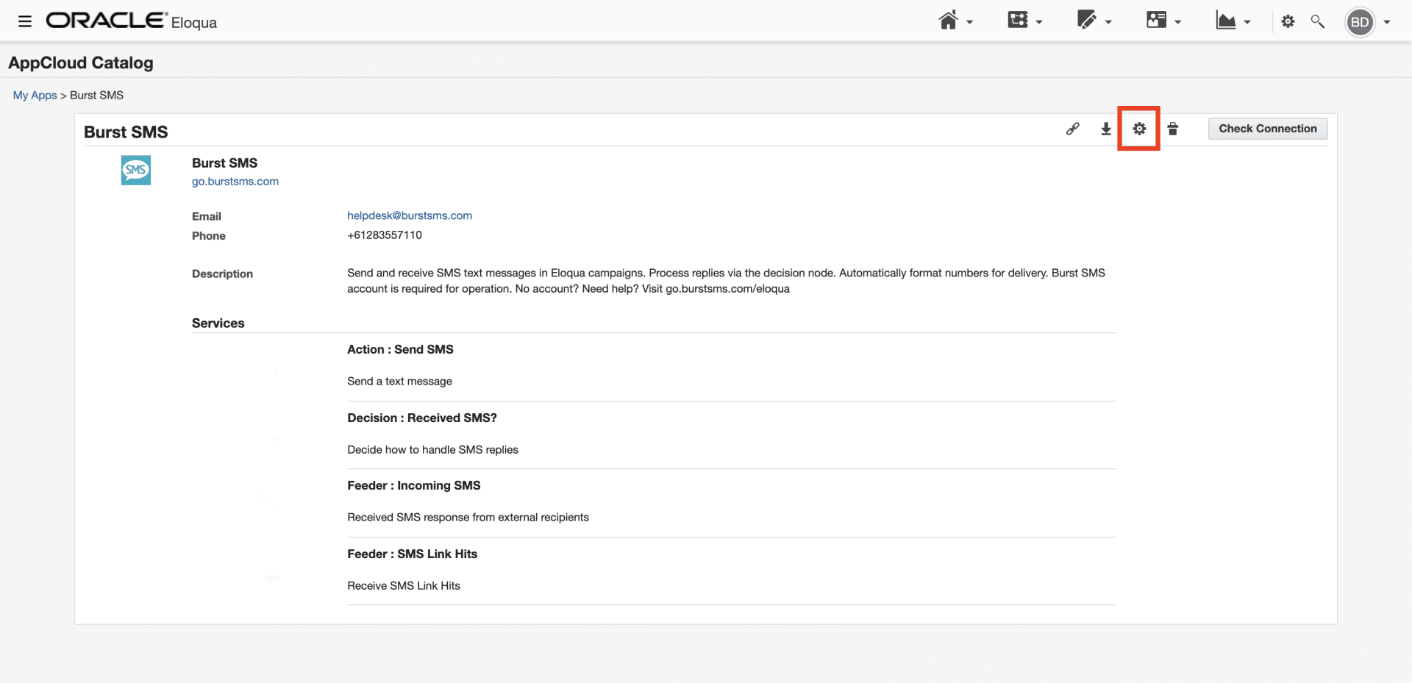Select the "Action : Send SMS" service title
The image size is (1412, 683).
400,349
